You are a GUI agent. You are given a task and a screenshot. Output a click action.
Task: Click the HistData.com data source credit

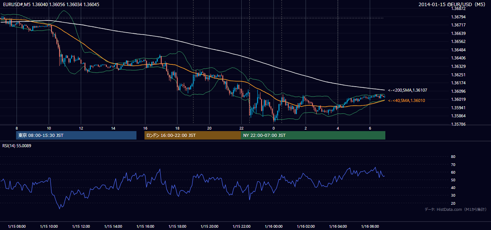(456, 209)
